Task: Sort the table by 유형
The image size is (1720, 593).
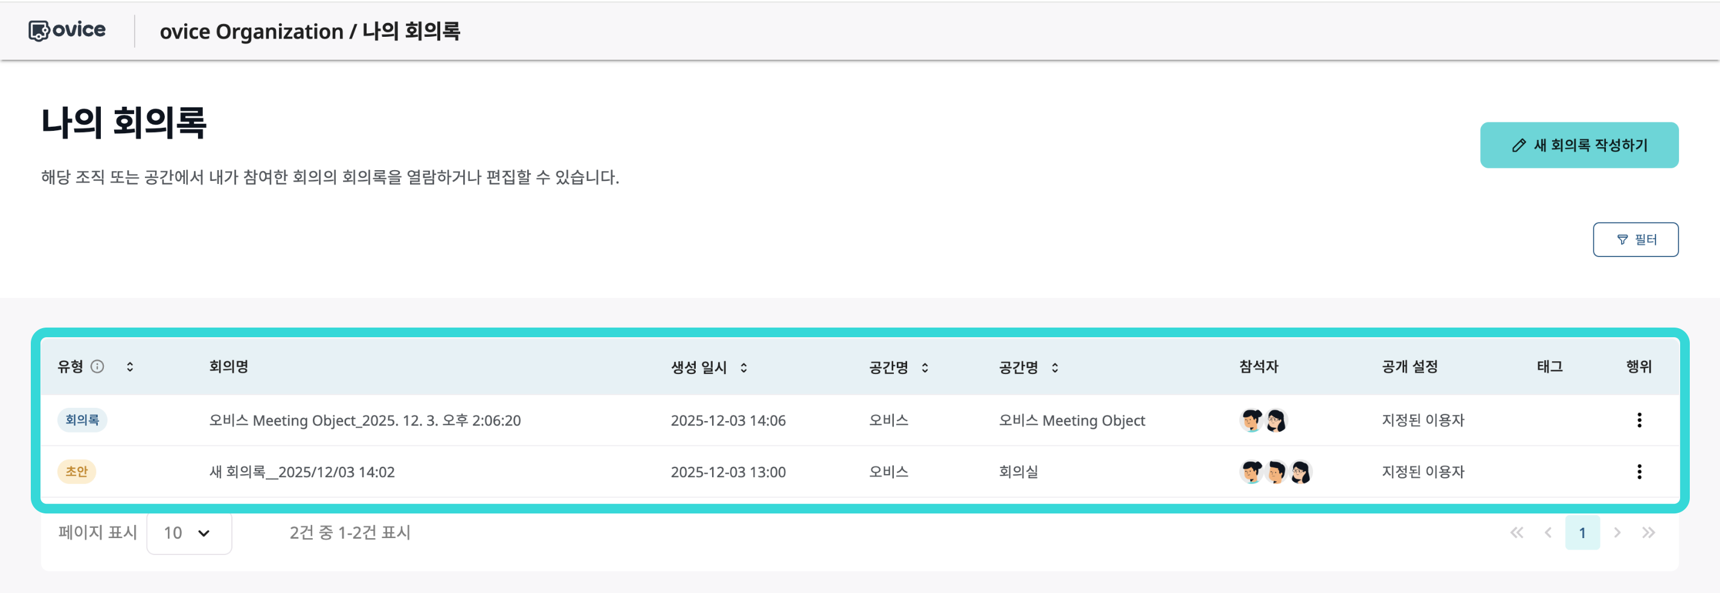Action: tap(130, 366)
